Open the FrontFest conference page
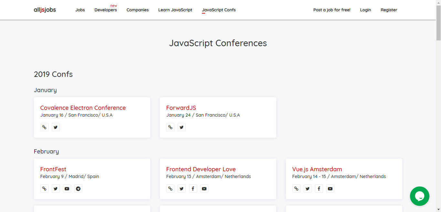 (53, 169)
